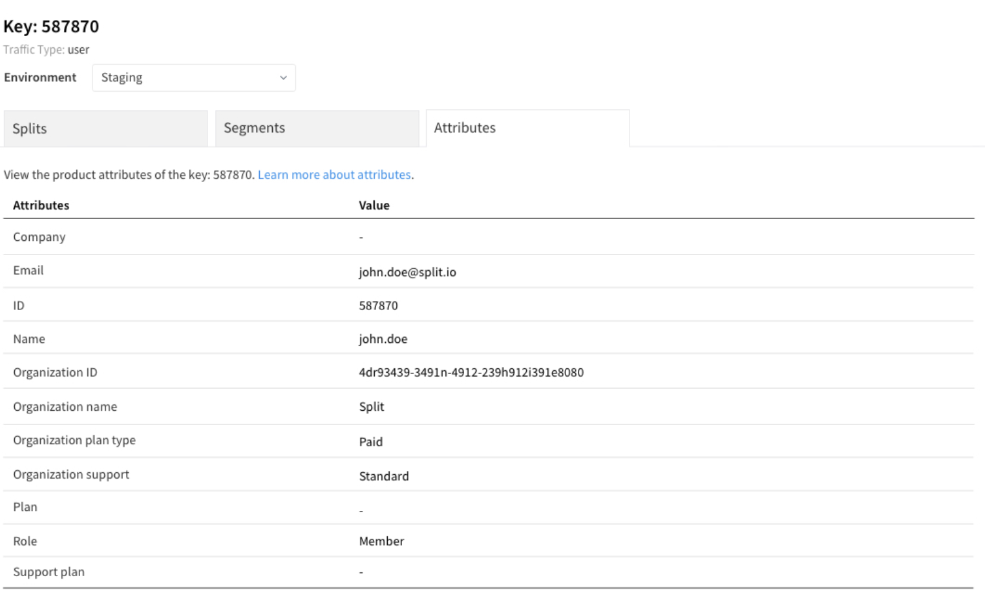Image resolution: width=985 pixels, height=602 pixels.
Task: Click the Organization name label
Action: (x=65, y=407)
